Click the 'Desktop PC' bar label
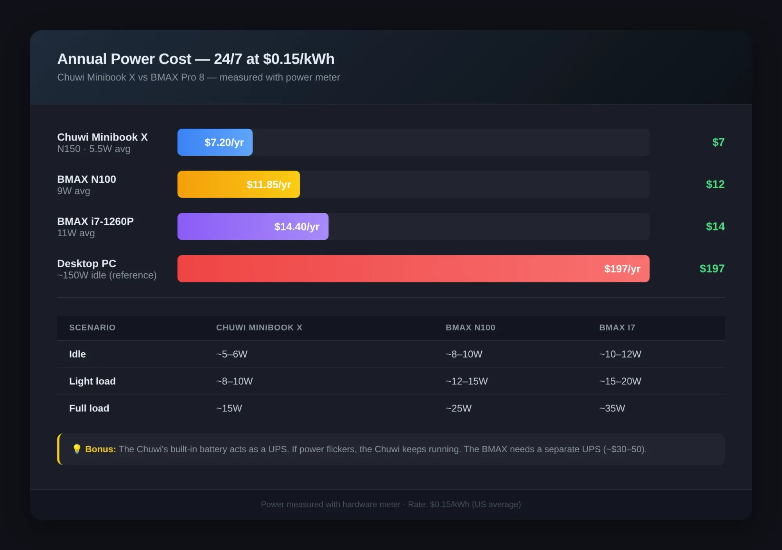 (86, 264)
